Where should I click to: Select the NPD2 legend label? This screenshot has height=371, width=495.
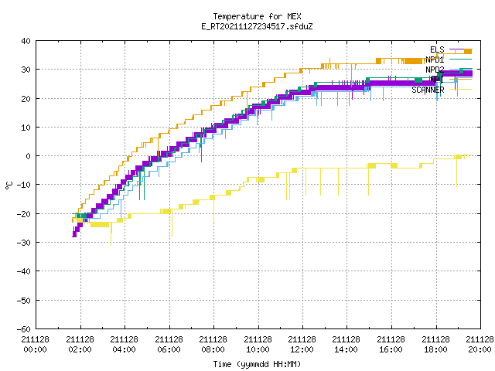(435, 70)
